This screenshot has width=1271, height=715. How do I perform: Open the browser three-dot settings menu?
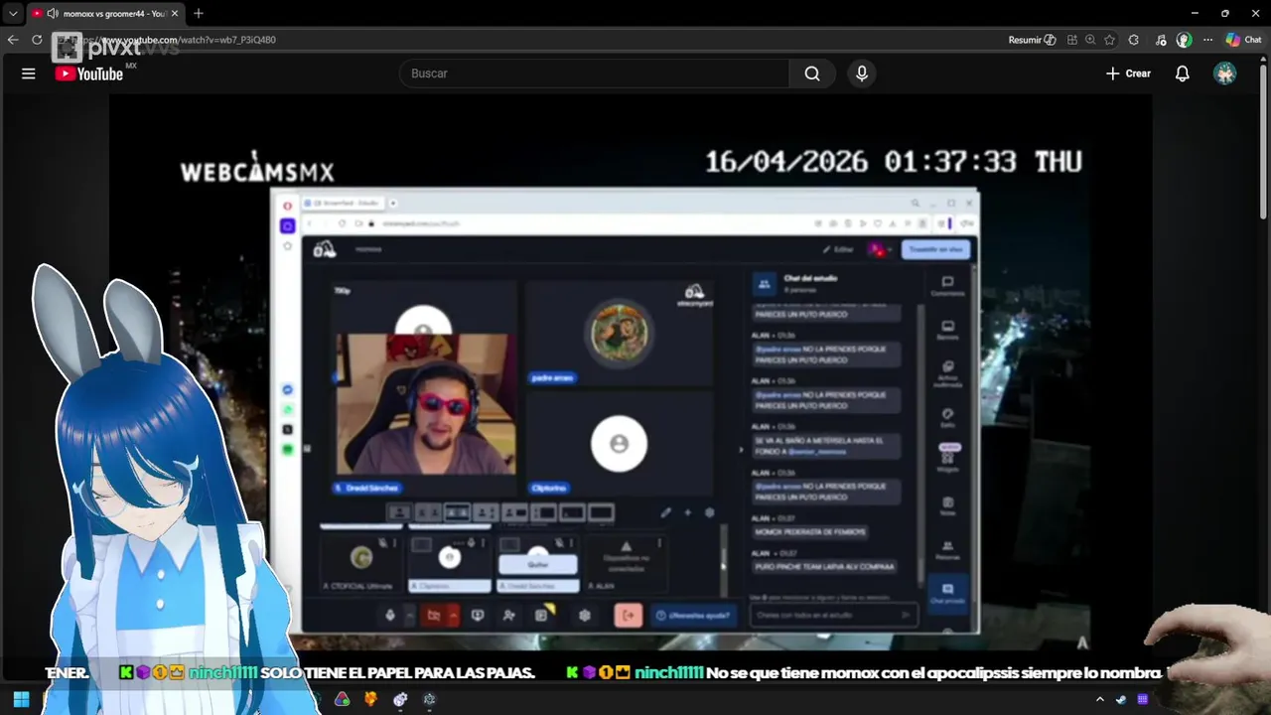tap(1207, 40)
